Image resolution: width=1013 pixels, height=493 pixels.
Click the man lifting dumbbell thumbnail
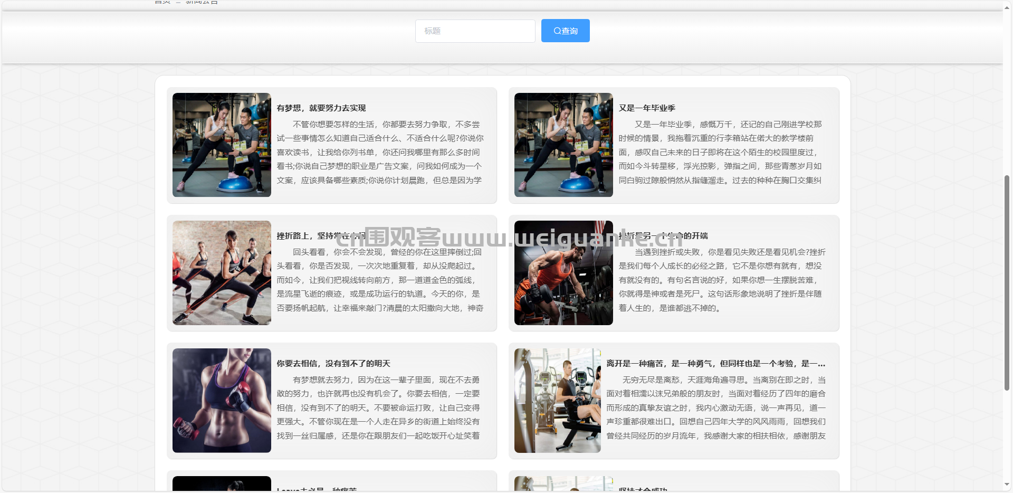point(563,273)
